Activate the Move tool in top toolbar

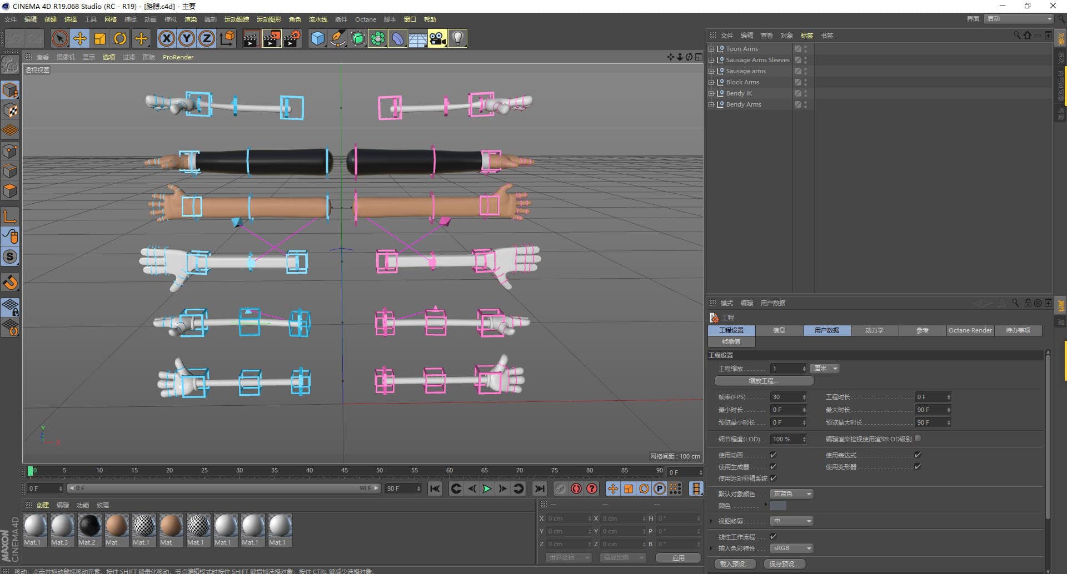(79, 38)
